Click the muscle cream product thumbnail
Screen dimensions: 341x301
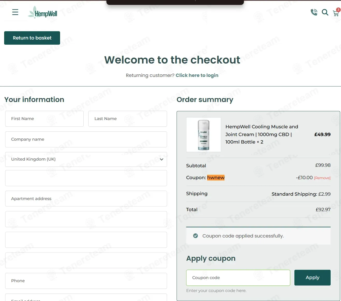[204, 134]
